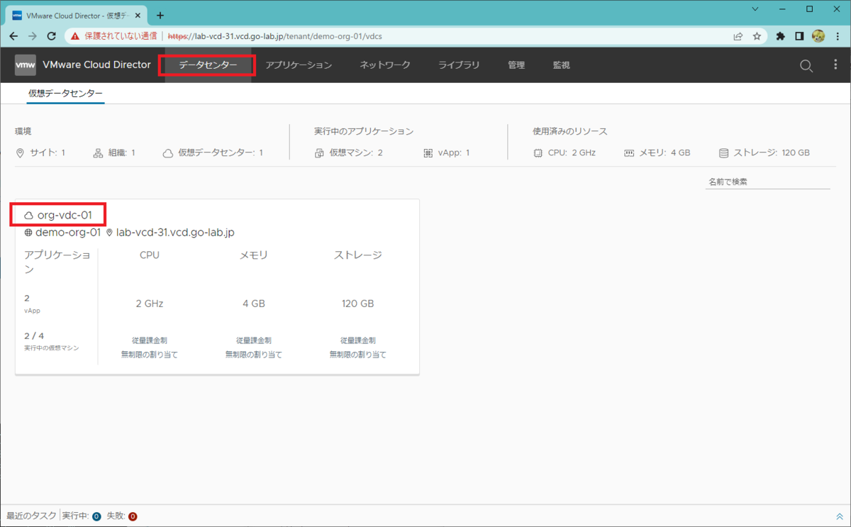Viewport: 851px width, 527px height.
Task: Click the memory icon beside メモリ: 4 GB
Action: [x=629, y=152]
